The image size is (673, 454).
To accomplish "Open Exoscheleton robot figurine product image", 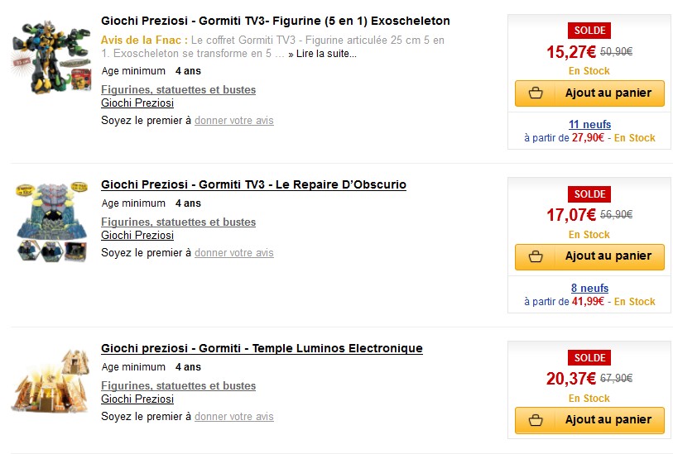I will [51, 56].
